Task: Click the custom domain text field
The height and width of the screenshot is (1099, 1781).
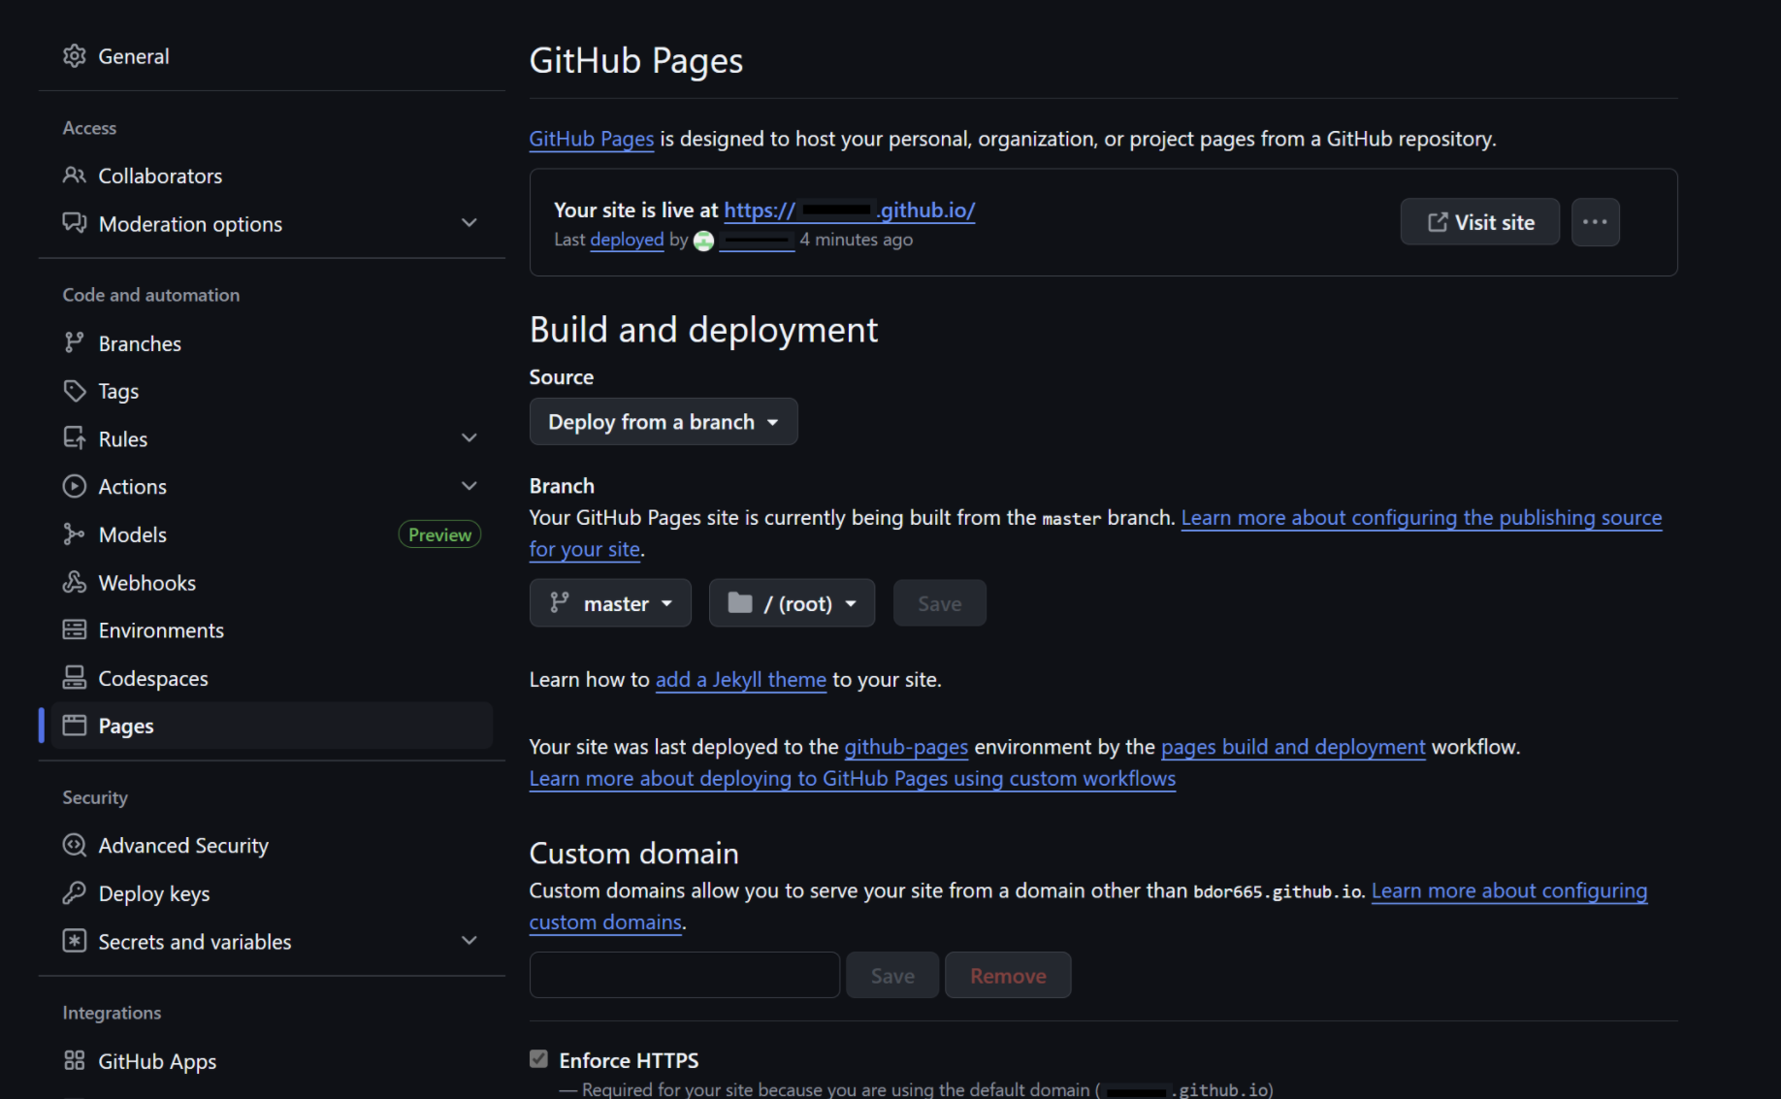Action: 685,975
